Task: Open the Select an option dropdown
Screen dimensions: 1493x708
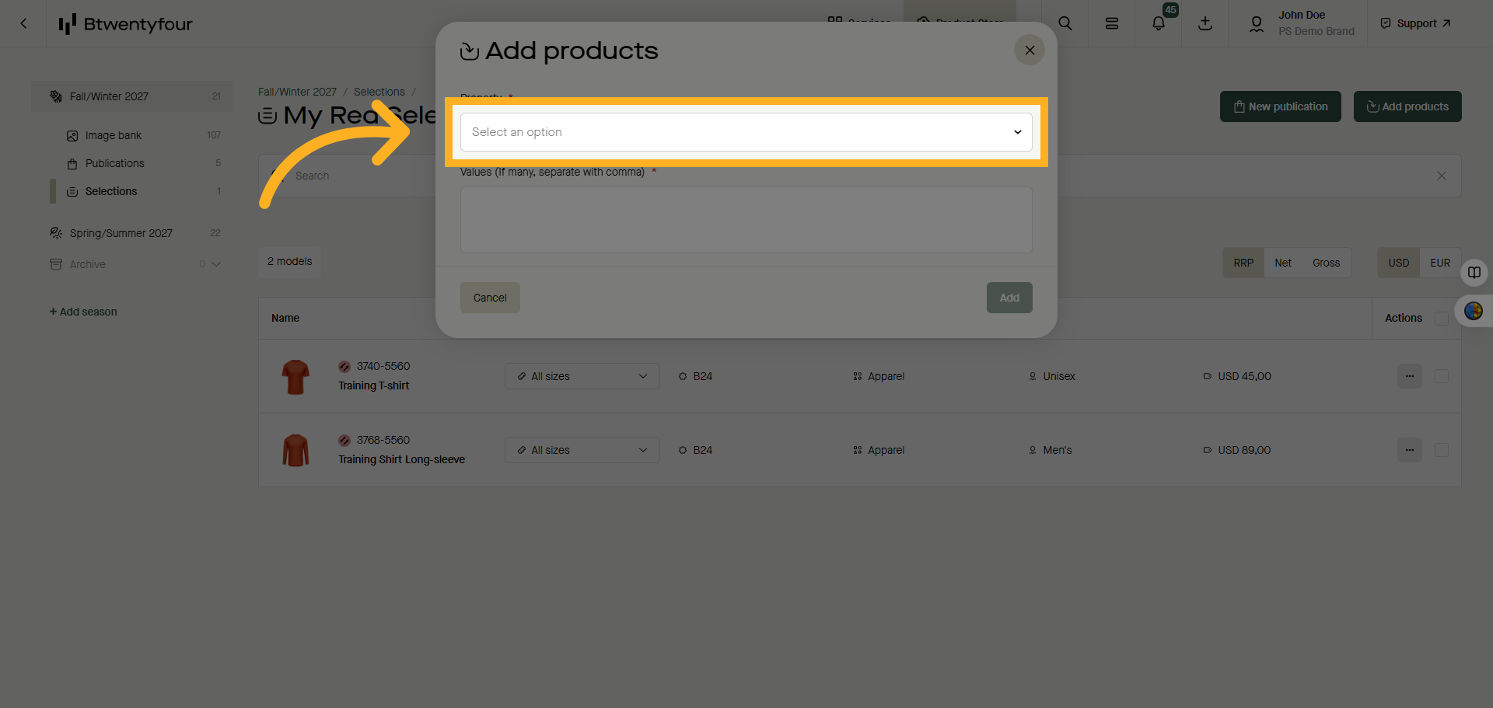Action: point(745,132)
